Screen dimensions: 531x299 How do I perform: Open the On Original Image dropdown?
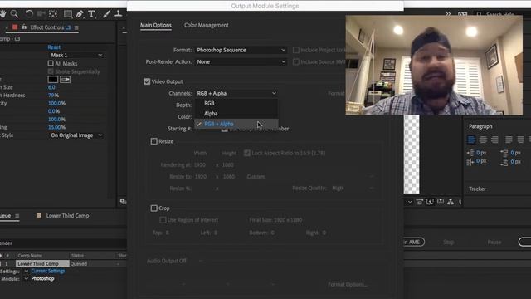point(76,135)
